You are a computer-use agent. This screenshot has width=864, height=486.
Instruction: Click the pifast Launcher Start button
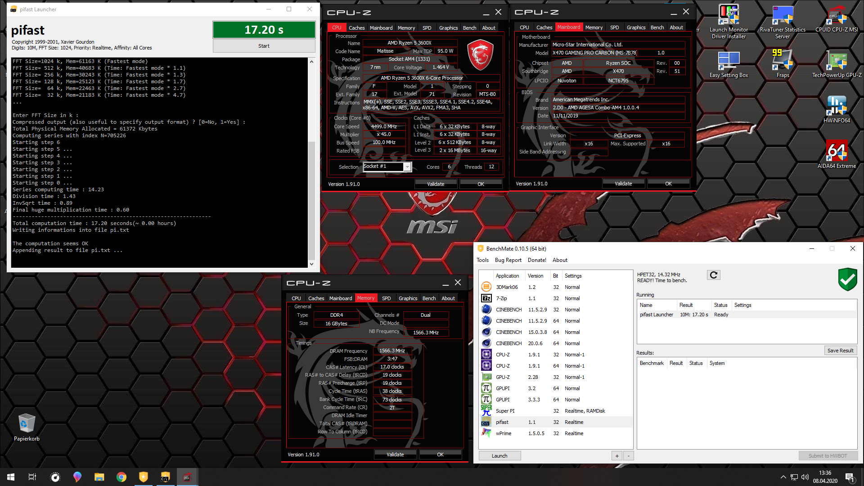point(264,46)
